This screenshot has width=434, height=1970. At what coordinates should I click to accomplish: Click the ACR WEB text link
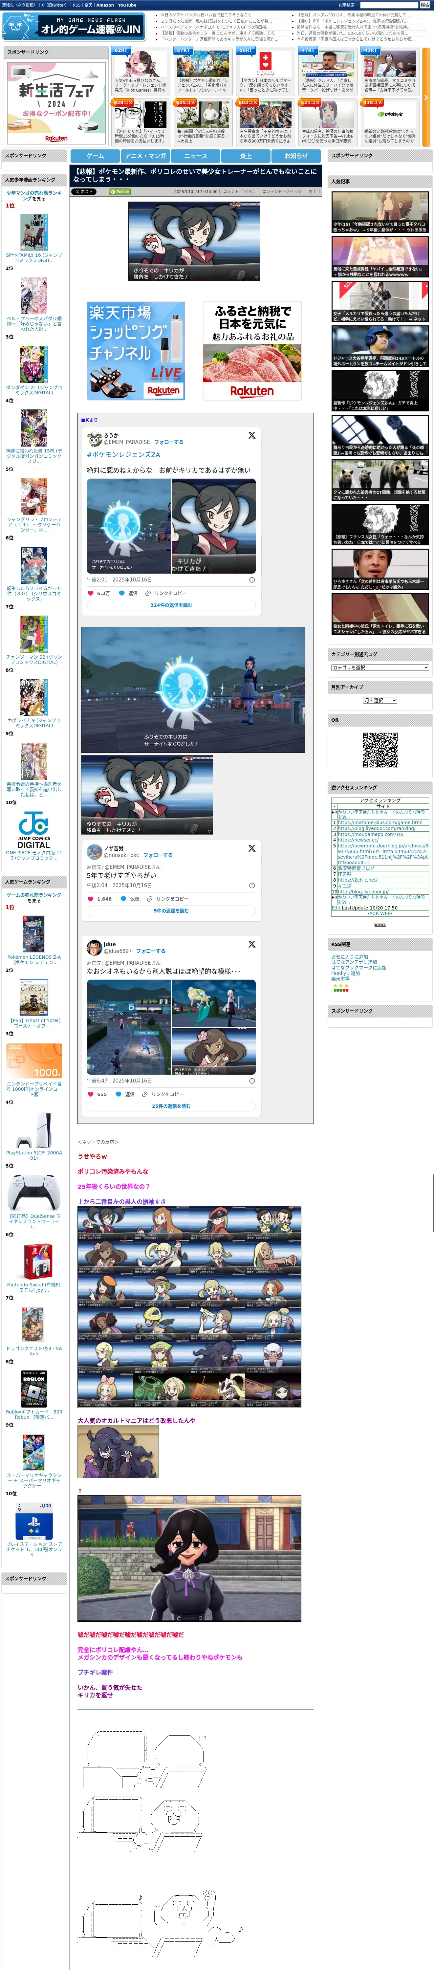[380, 913]
